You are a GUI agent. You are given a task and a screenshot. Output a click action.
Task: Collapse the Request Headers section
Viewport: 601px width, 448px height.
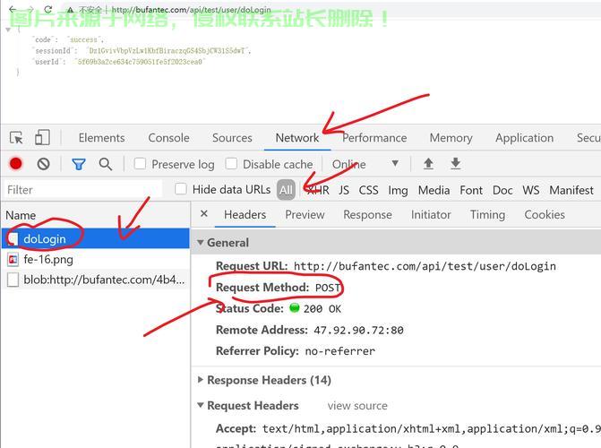click(x=200, y=405)
